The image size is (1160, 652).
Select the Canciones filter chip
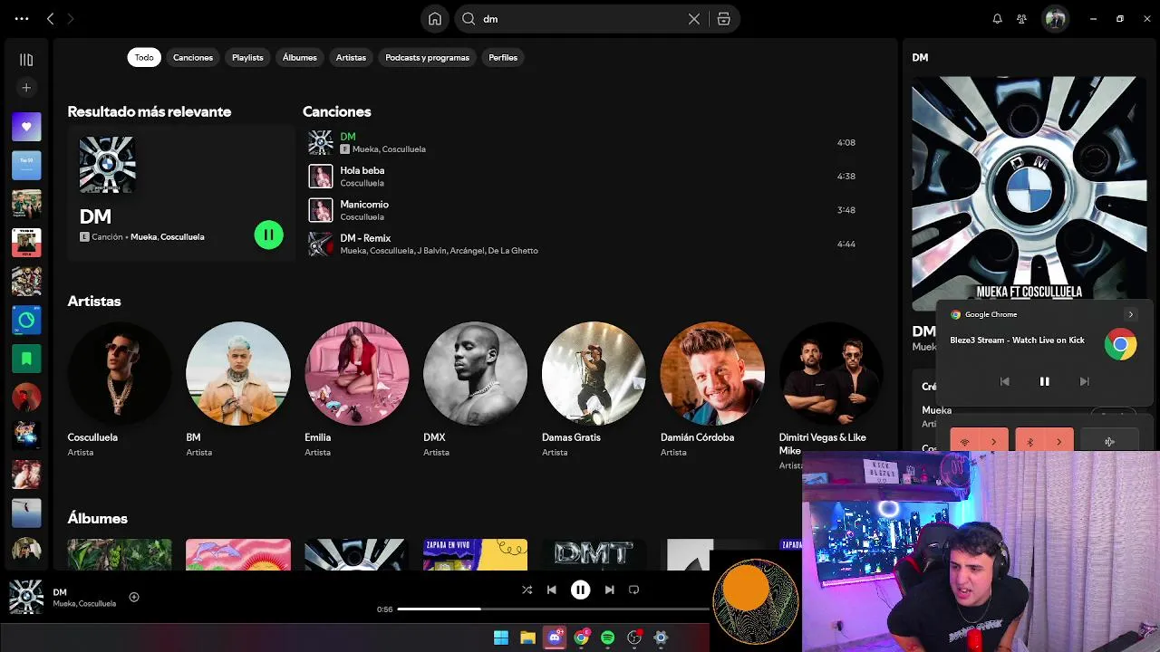(x=193, y=57)
